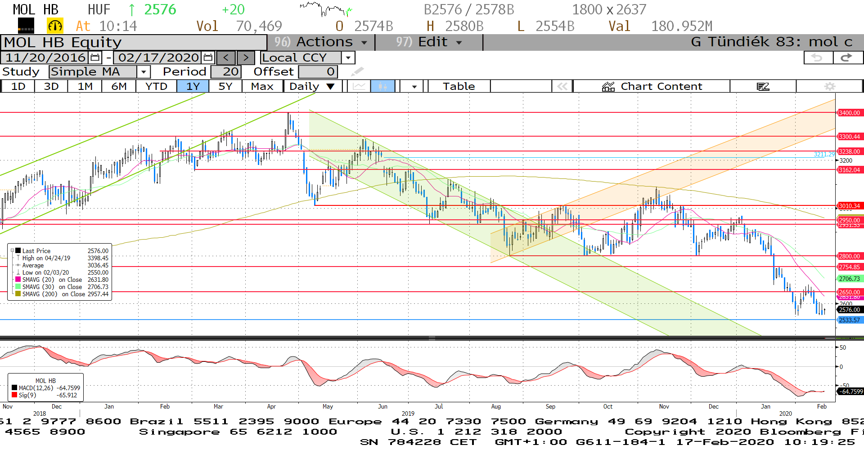The image size is (864, 467).
Task: Open the end date calendar picker
Action: pyautogui.click(x=208, y=58)
